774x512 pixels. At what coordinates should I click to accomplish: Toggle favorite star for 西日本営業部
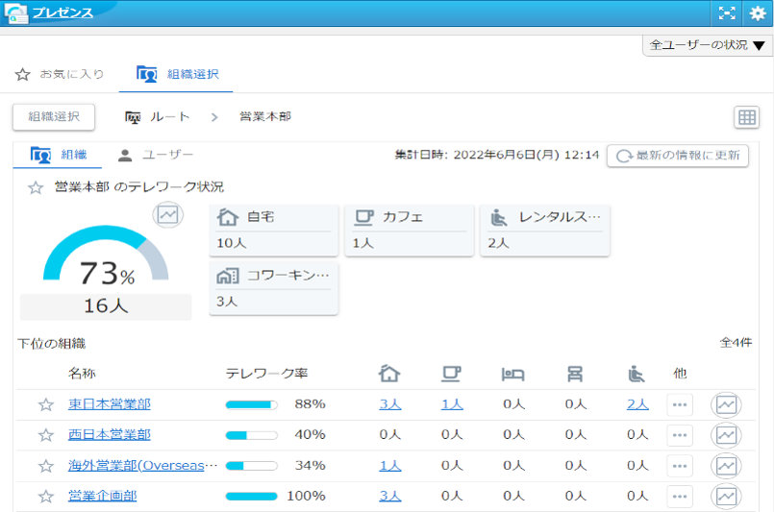(45, 435)
